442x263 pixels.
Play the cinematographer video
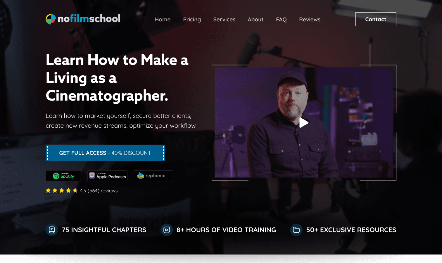pyautogui.click(x=304, y=123)
